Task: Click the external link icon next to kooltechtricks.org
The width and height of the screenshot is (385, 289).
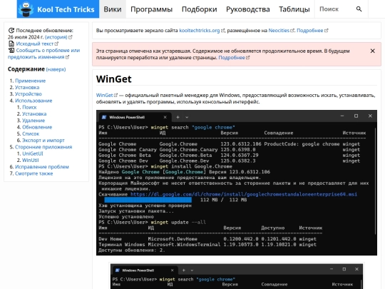Action: (222, 31)
